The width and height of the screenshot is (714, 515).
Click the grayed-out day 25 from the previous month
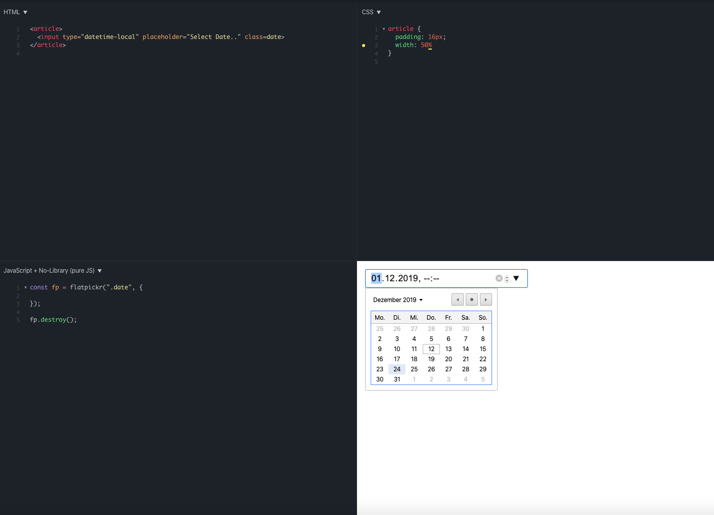pyautogui.click(x=380, y=328)
